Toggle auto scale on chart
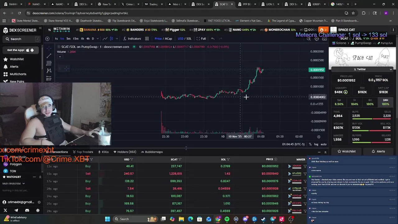This screenshot has height=224, width=398. point(323,144)
